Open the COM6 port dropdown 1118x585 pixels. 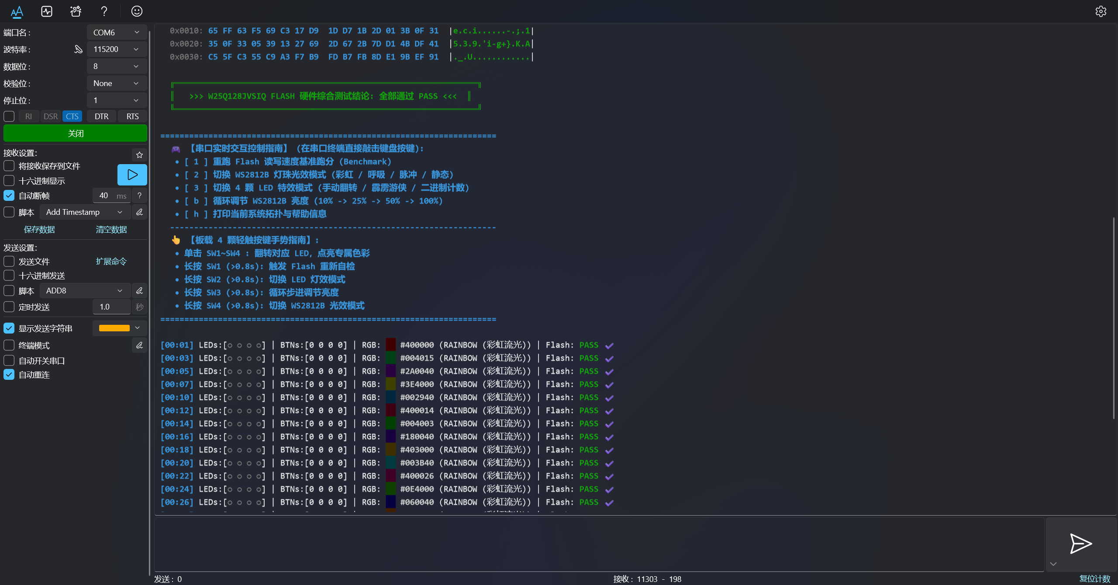coord(117,33)
